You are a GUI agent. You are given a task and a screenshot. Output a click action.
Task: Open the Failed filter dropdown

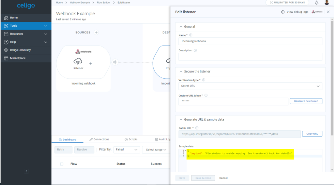[127, 150]
